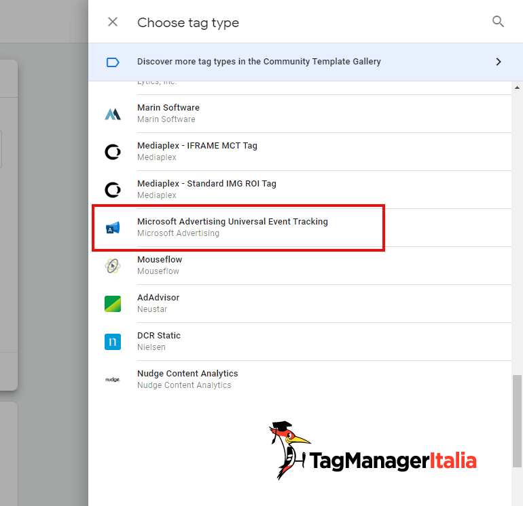Click the Mediaplex Standard IMG ROI icon

point(113,190)
